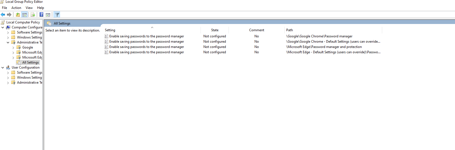Open the View menu
The height and width of the screenshot is (150, 455).
pos(29,8)
